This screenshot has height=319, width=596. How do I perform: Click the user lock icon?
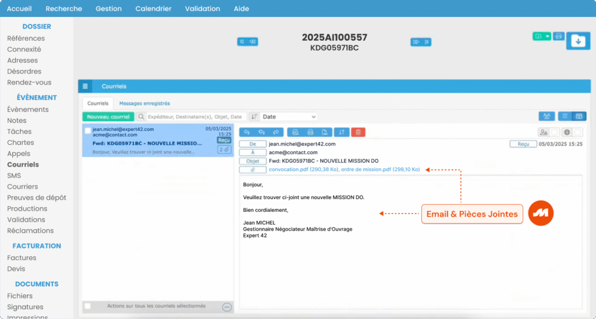tap(544, 132)
